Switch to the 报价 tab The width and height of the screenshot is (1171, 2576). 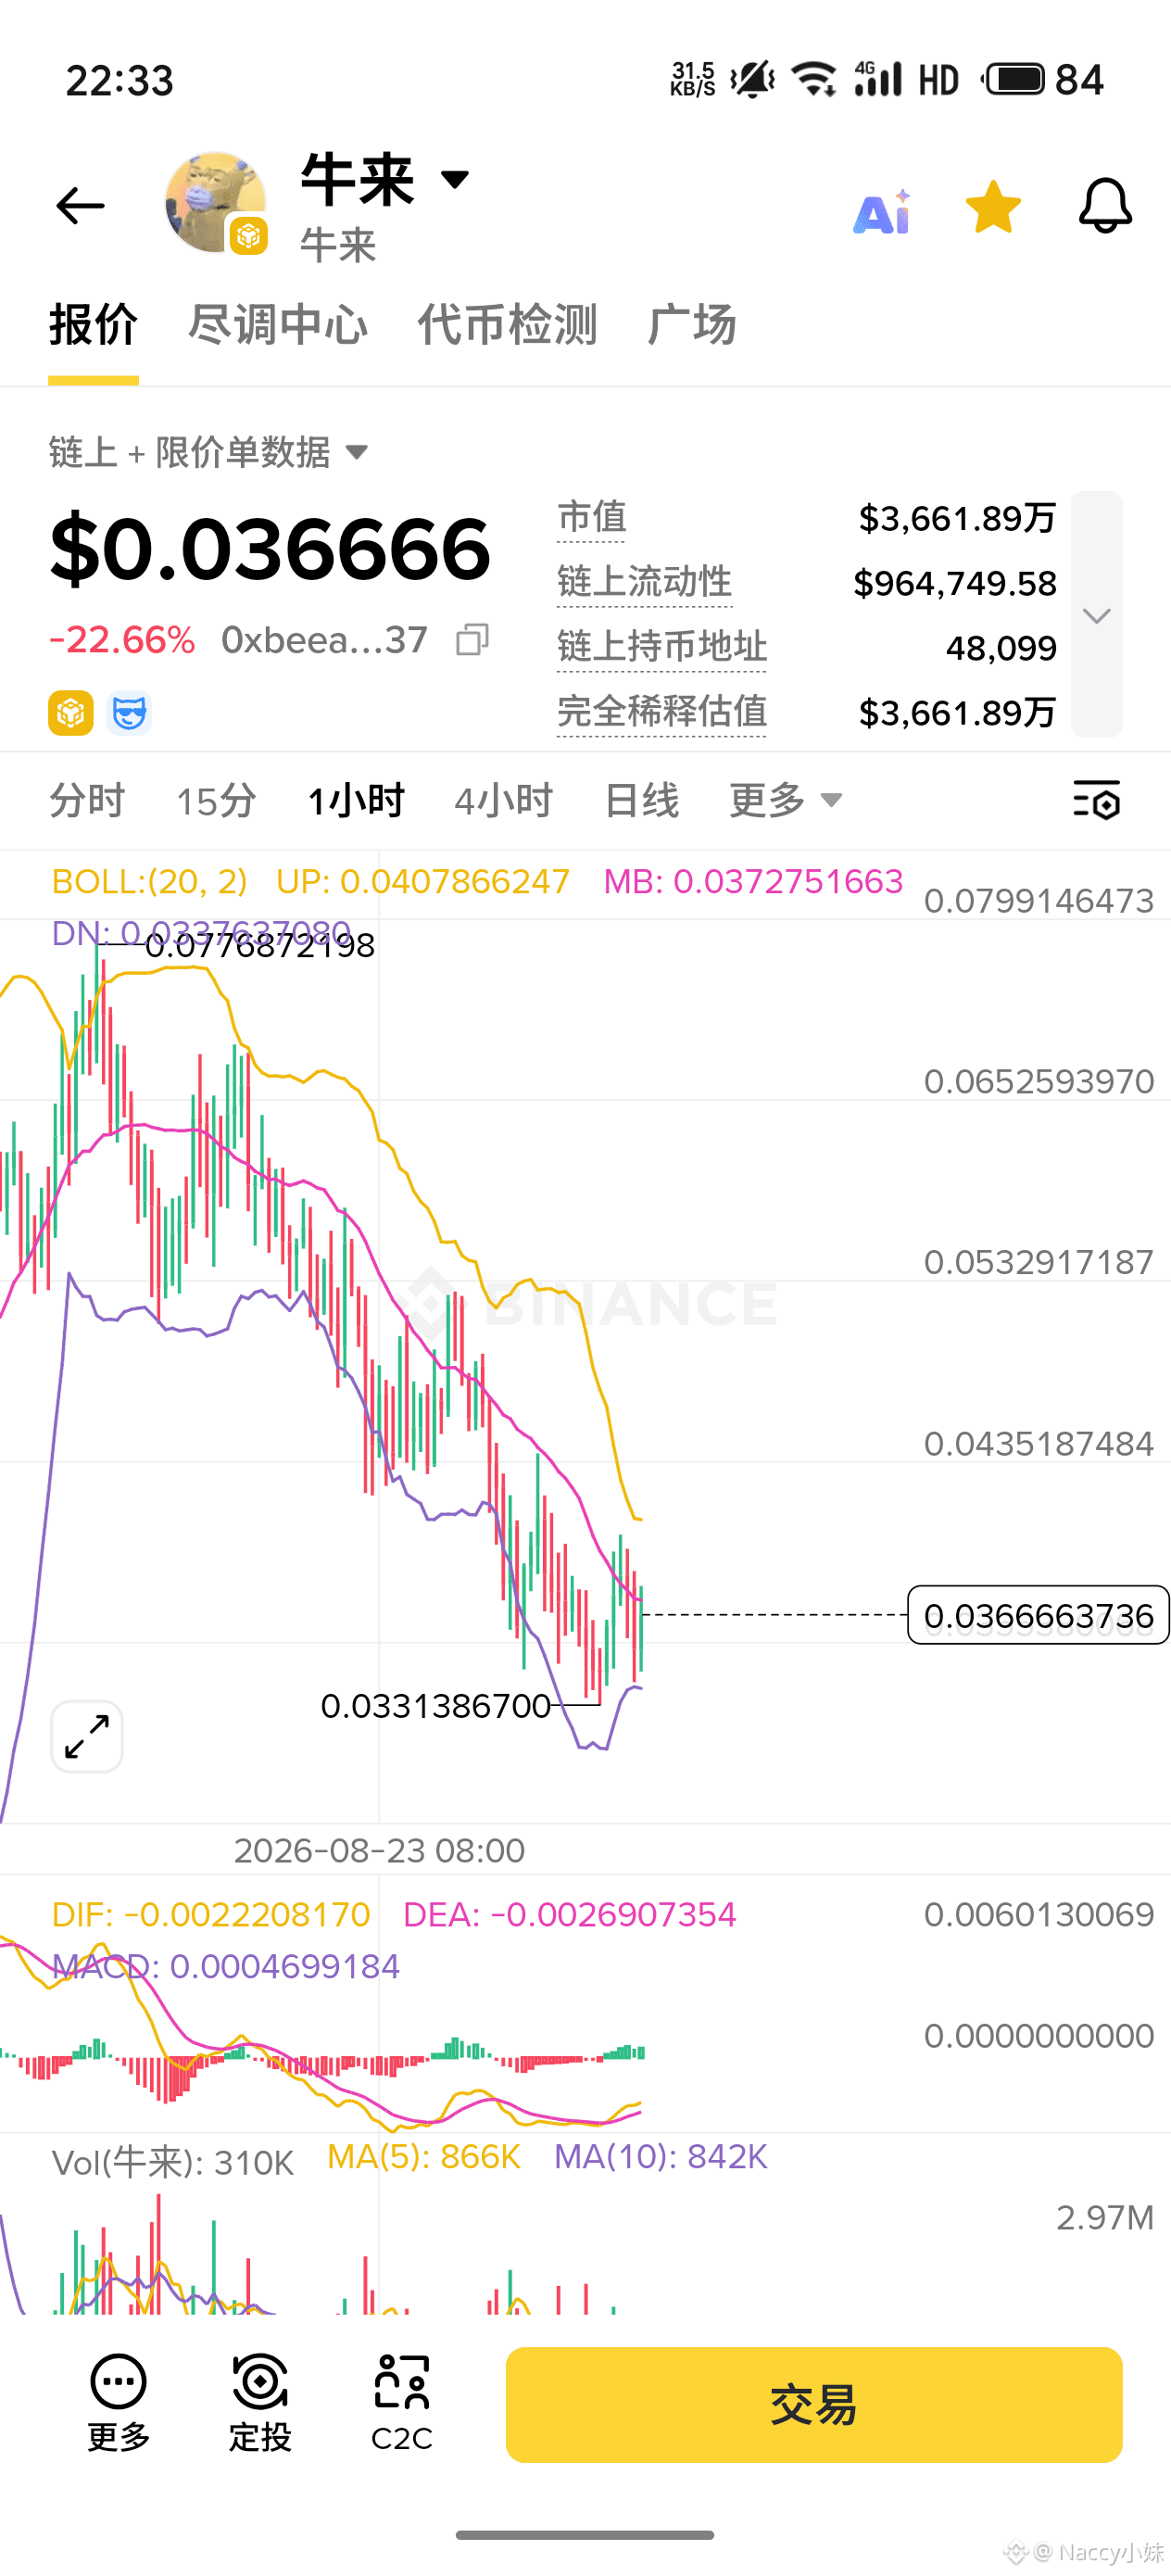pyautogui.click(x=93, y=325)
